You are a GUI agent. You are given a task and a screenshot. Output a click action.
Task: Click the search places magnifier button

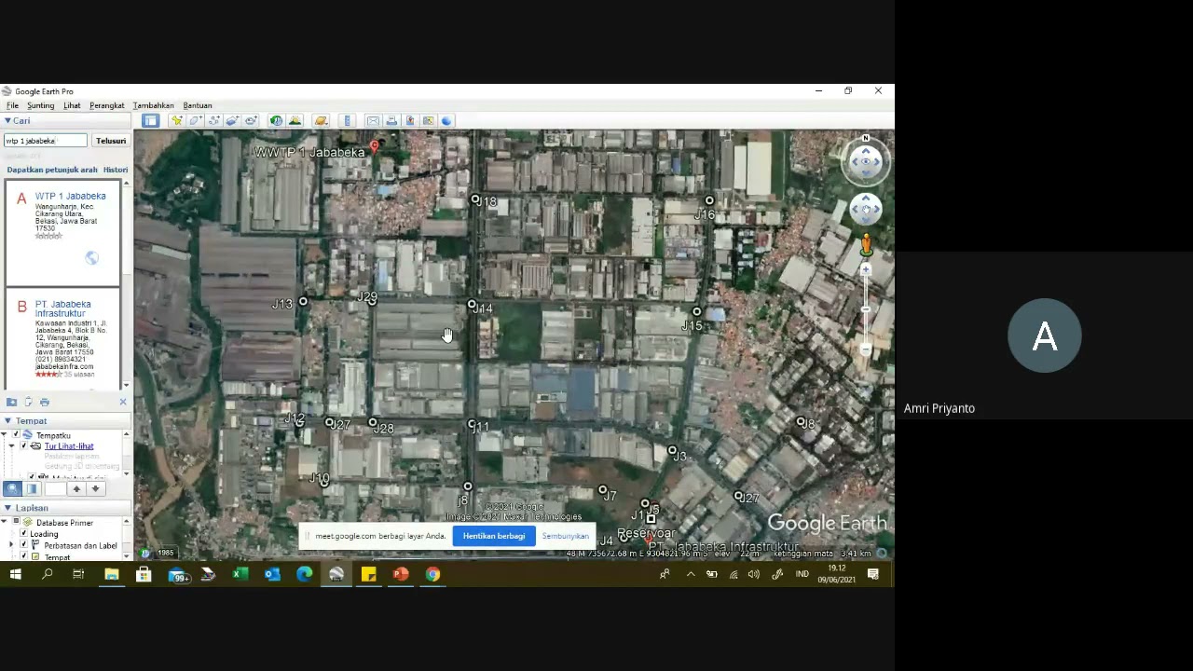point(12,488)
